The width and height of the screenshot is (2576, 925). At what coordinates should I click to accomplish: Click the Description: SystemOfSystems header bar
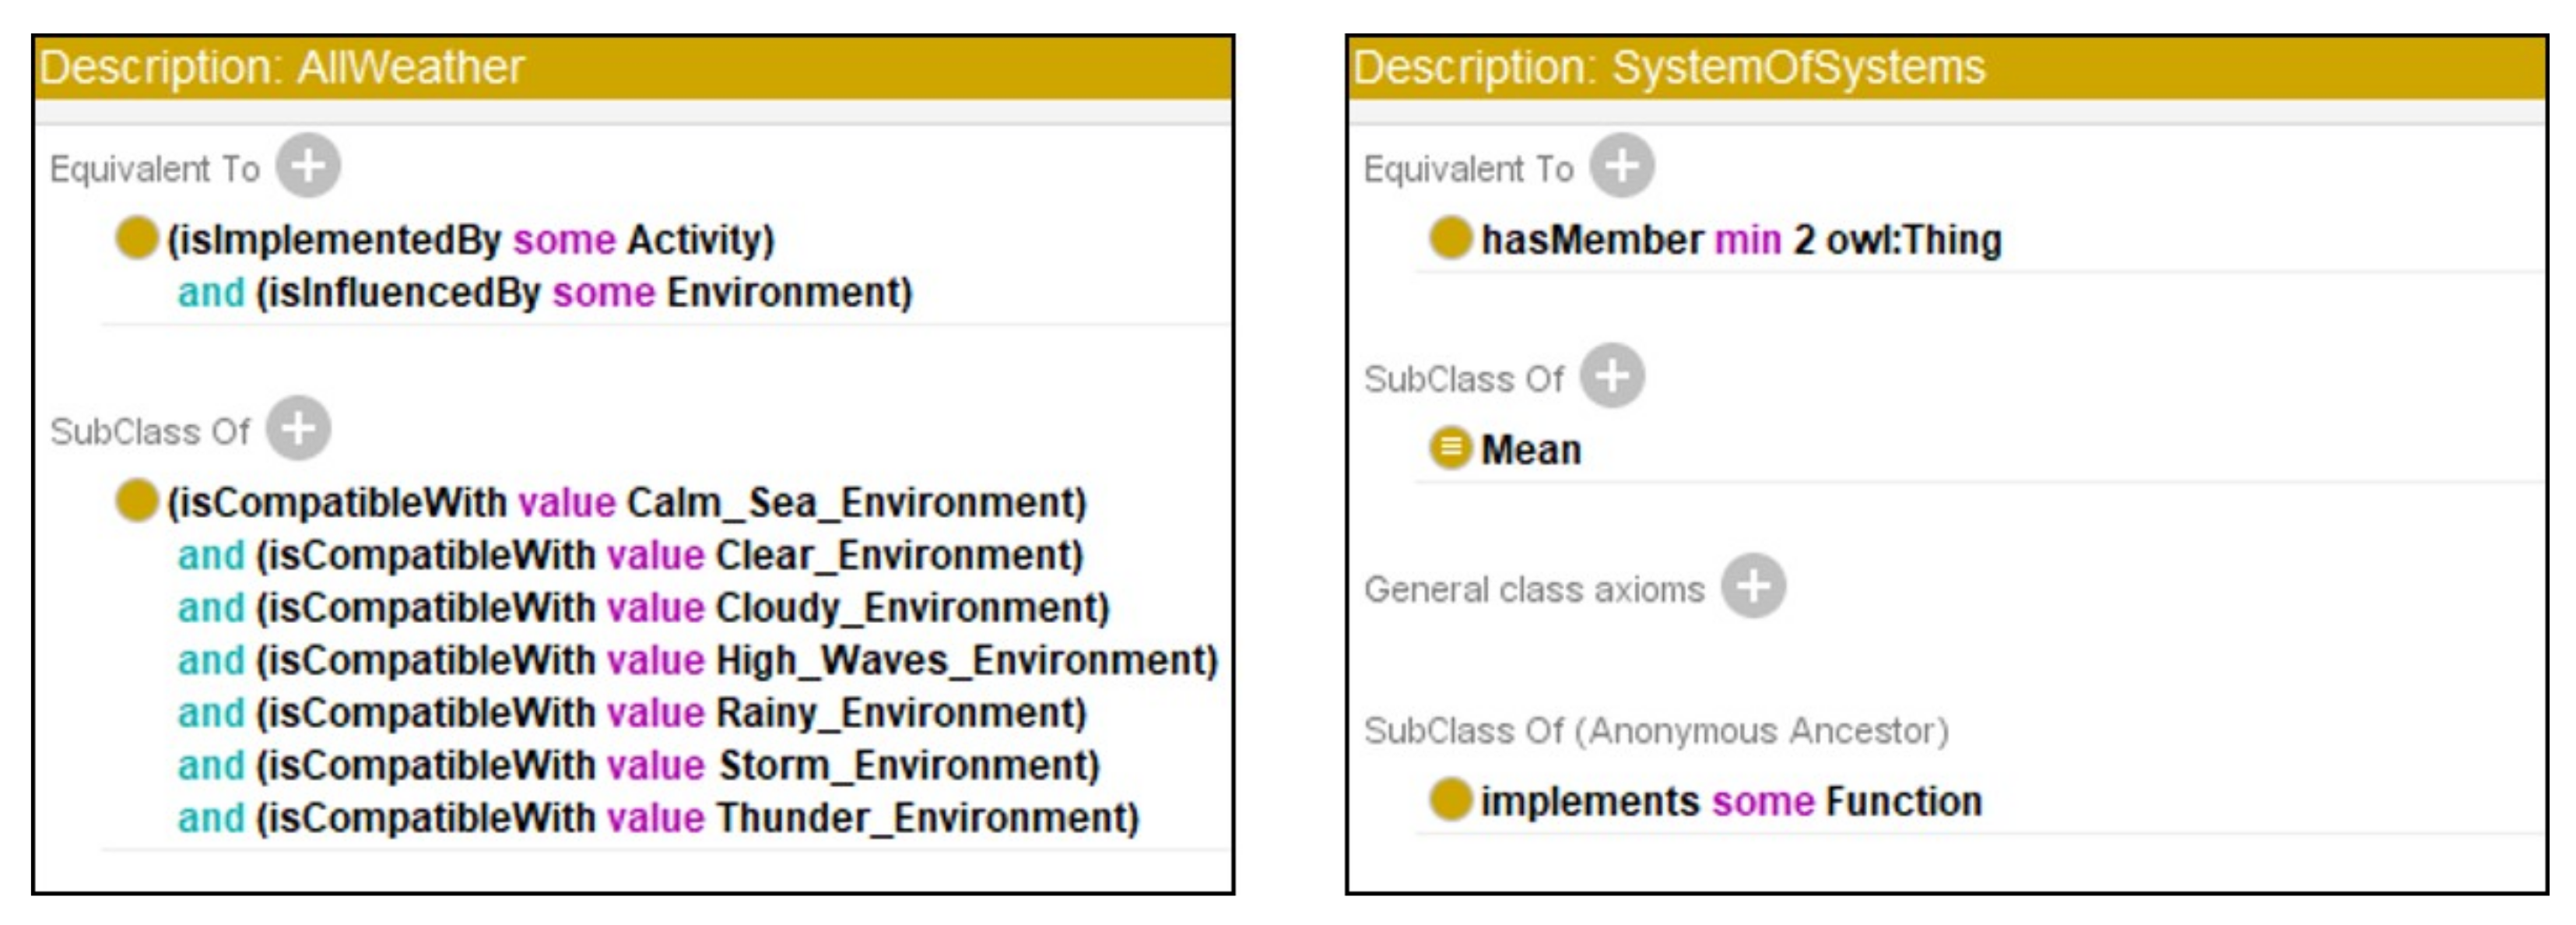1946,68
